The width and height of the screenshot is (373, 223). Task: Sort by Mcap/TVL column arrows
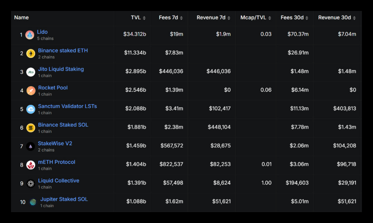(x=270, y=18)
